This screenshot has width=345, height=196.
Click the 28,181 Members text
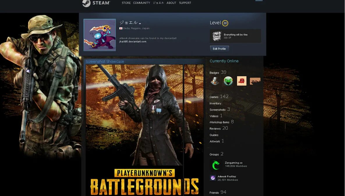click(x=228, y=180)
